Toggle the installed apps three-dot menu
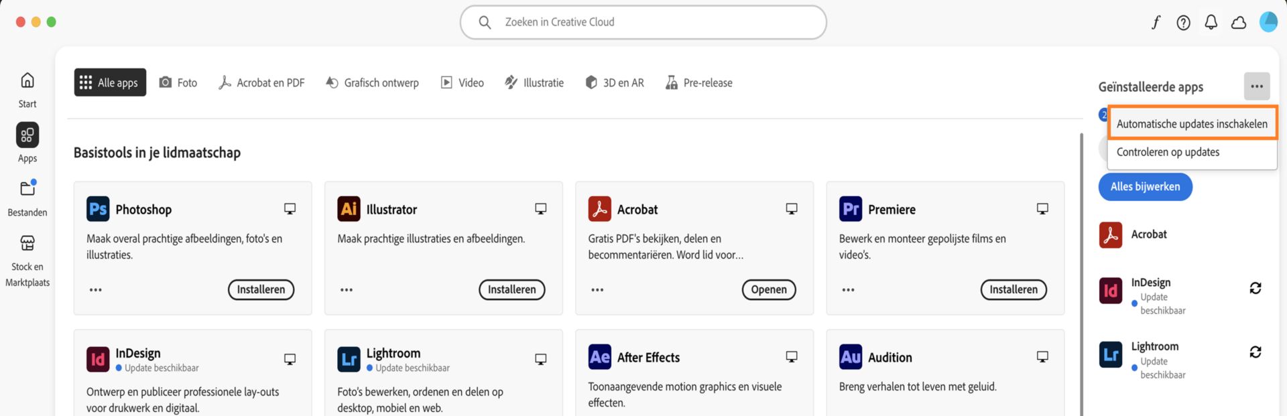This screenshot has width=1287, height=416. coord(1257,86)
